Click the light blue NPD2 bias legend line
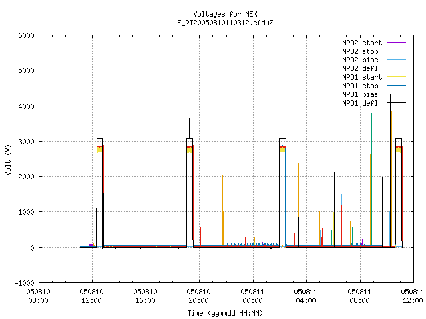426x319 pixels. 397,59
